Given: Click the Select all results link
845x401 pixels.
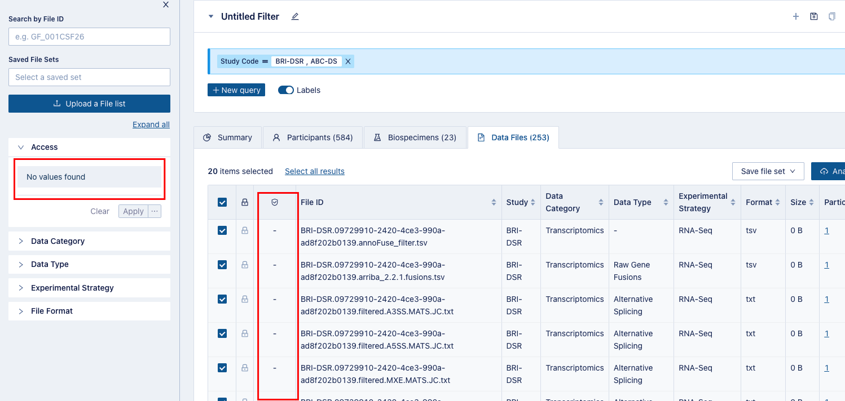Looking at the screenshot, I should 314,171.
